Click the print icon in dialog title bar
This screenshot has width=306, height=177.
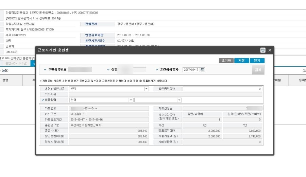[263, 50]
